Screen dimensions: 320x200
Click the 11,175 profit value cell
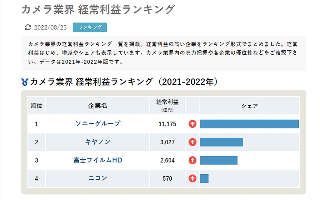(167, 124)
